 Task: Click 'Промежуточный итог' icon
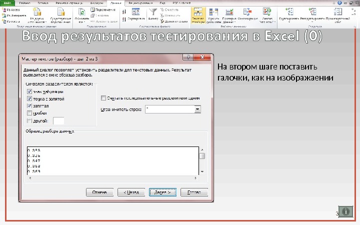click(337, 11)
